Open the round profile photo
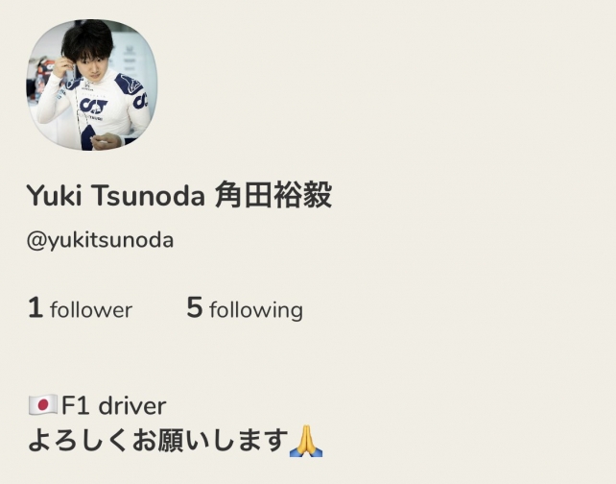This screenshot has width=616, height=484. tap(92, 85)
